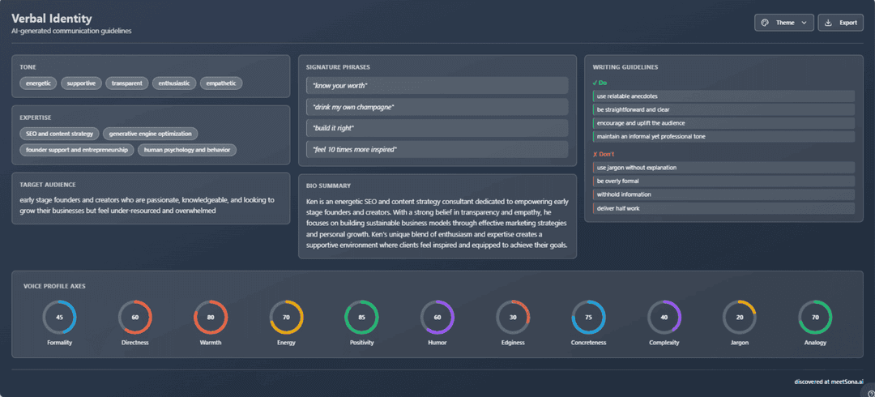Click the Bio Summary paragraph

(x=437, y=223)
